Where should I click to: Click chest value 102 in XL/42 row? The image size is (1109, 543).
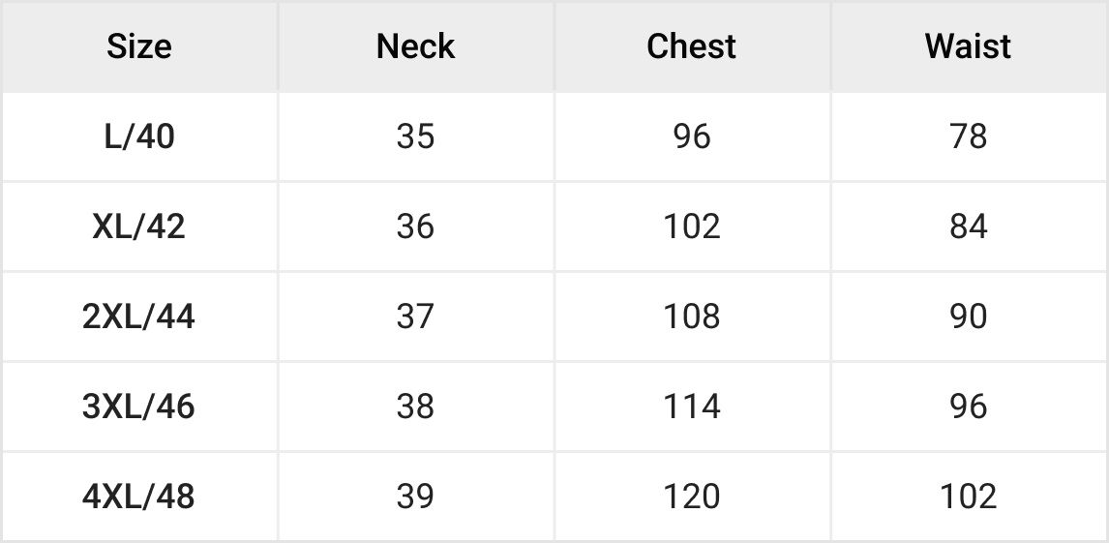click(691, 226)
